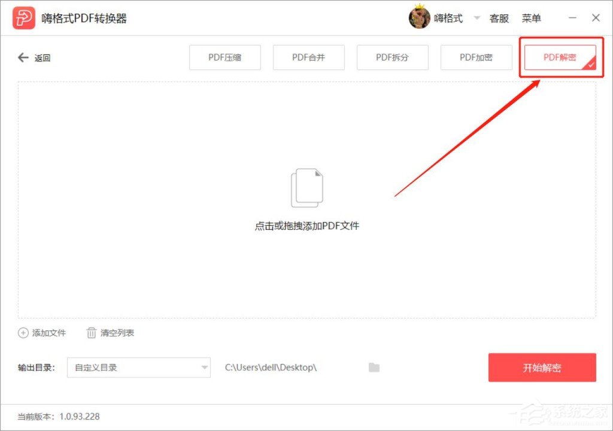Click the user avatar with crown
The height and width of the screenshot is (431, 613).
click(x=419, y=17)
